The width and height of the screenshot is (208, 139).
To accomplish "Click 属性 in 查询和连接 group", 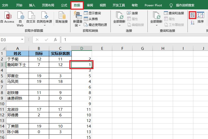I will click(169, 19).
